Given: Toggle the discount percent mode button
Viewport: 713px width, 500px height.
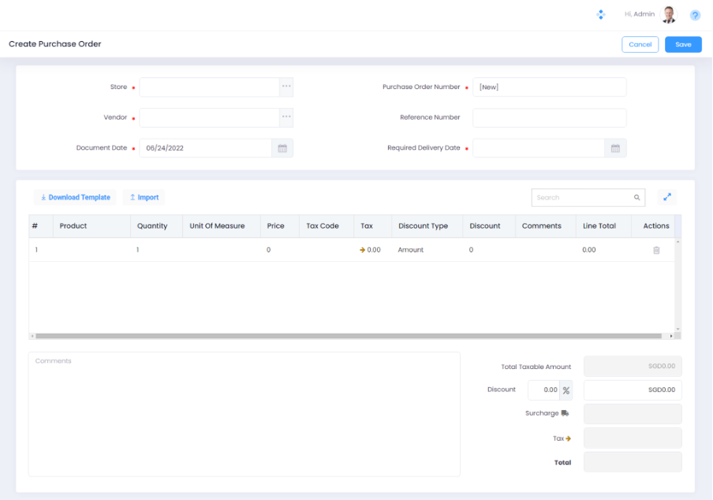Looking at the screenshot, I should coord(566,390).
